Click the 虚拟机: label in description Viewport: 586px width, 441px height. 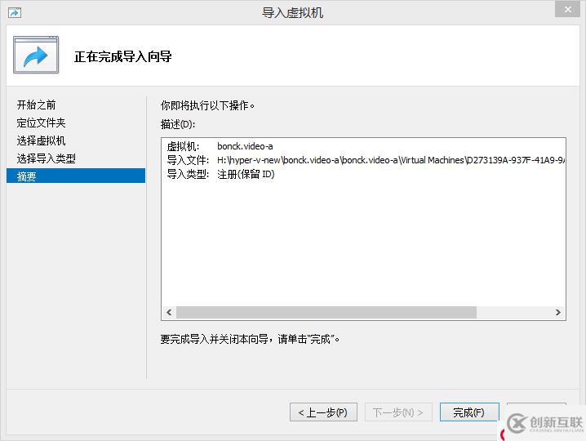183,146
